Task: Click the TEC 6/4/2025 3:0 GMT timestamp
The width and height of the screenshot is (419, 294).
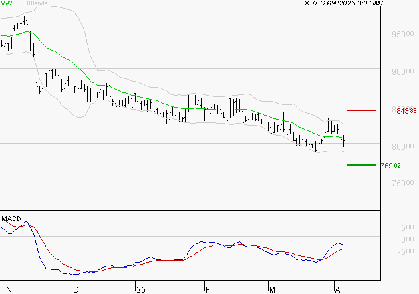Action: coord(344,3)
